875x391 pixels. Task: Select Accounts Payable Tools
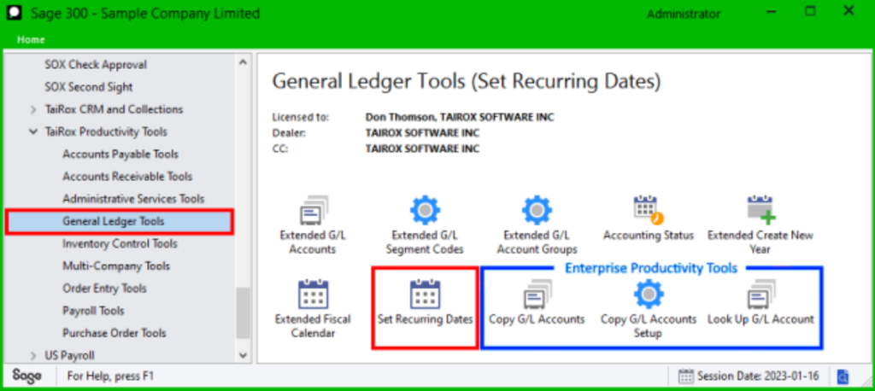(x=120, y=154)
